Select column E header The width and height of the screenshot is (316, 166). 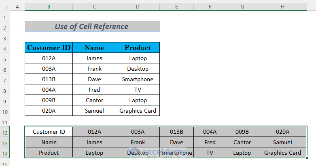[x=176, y=7]
